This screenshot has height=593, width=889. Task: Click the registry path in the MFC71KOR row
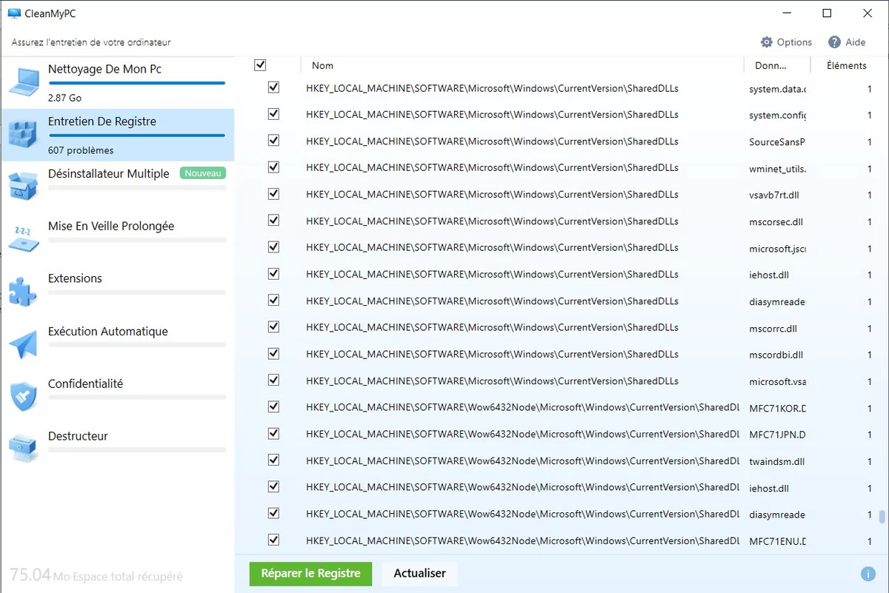[523, 407]
